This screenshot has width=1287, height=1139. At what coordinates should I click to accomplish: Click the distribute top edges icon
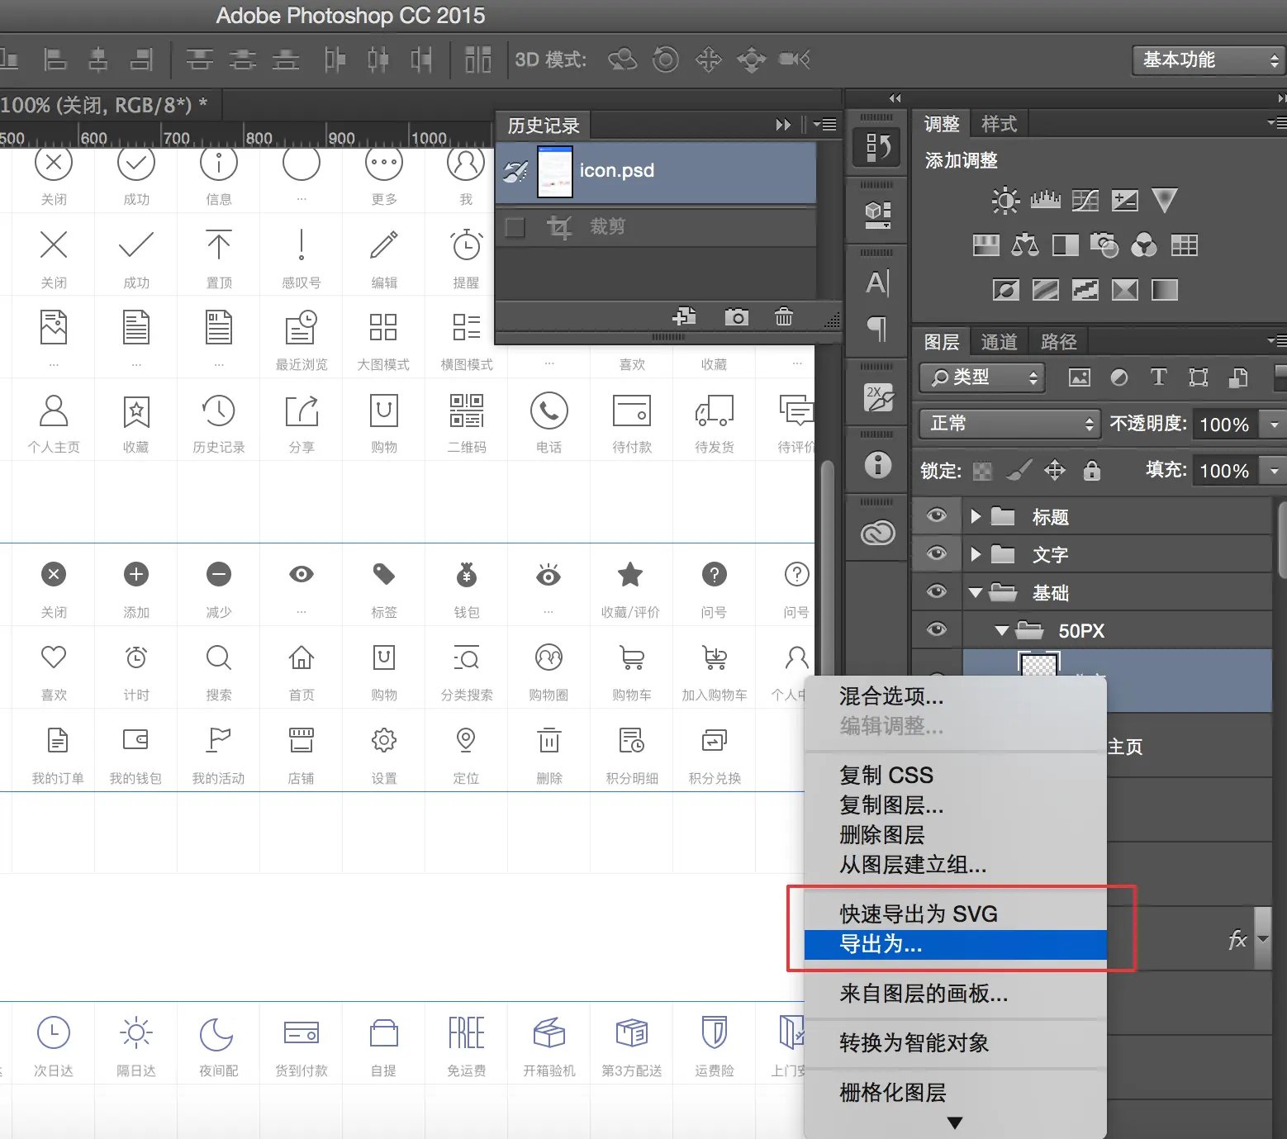tap(199, 59)
